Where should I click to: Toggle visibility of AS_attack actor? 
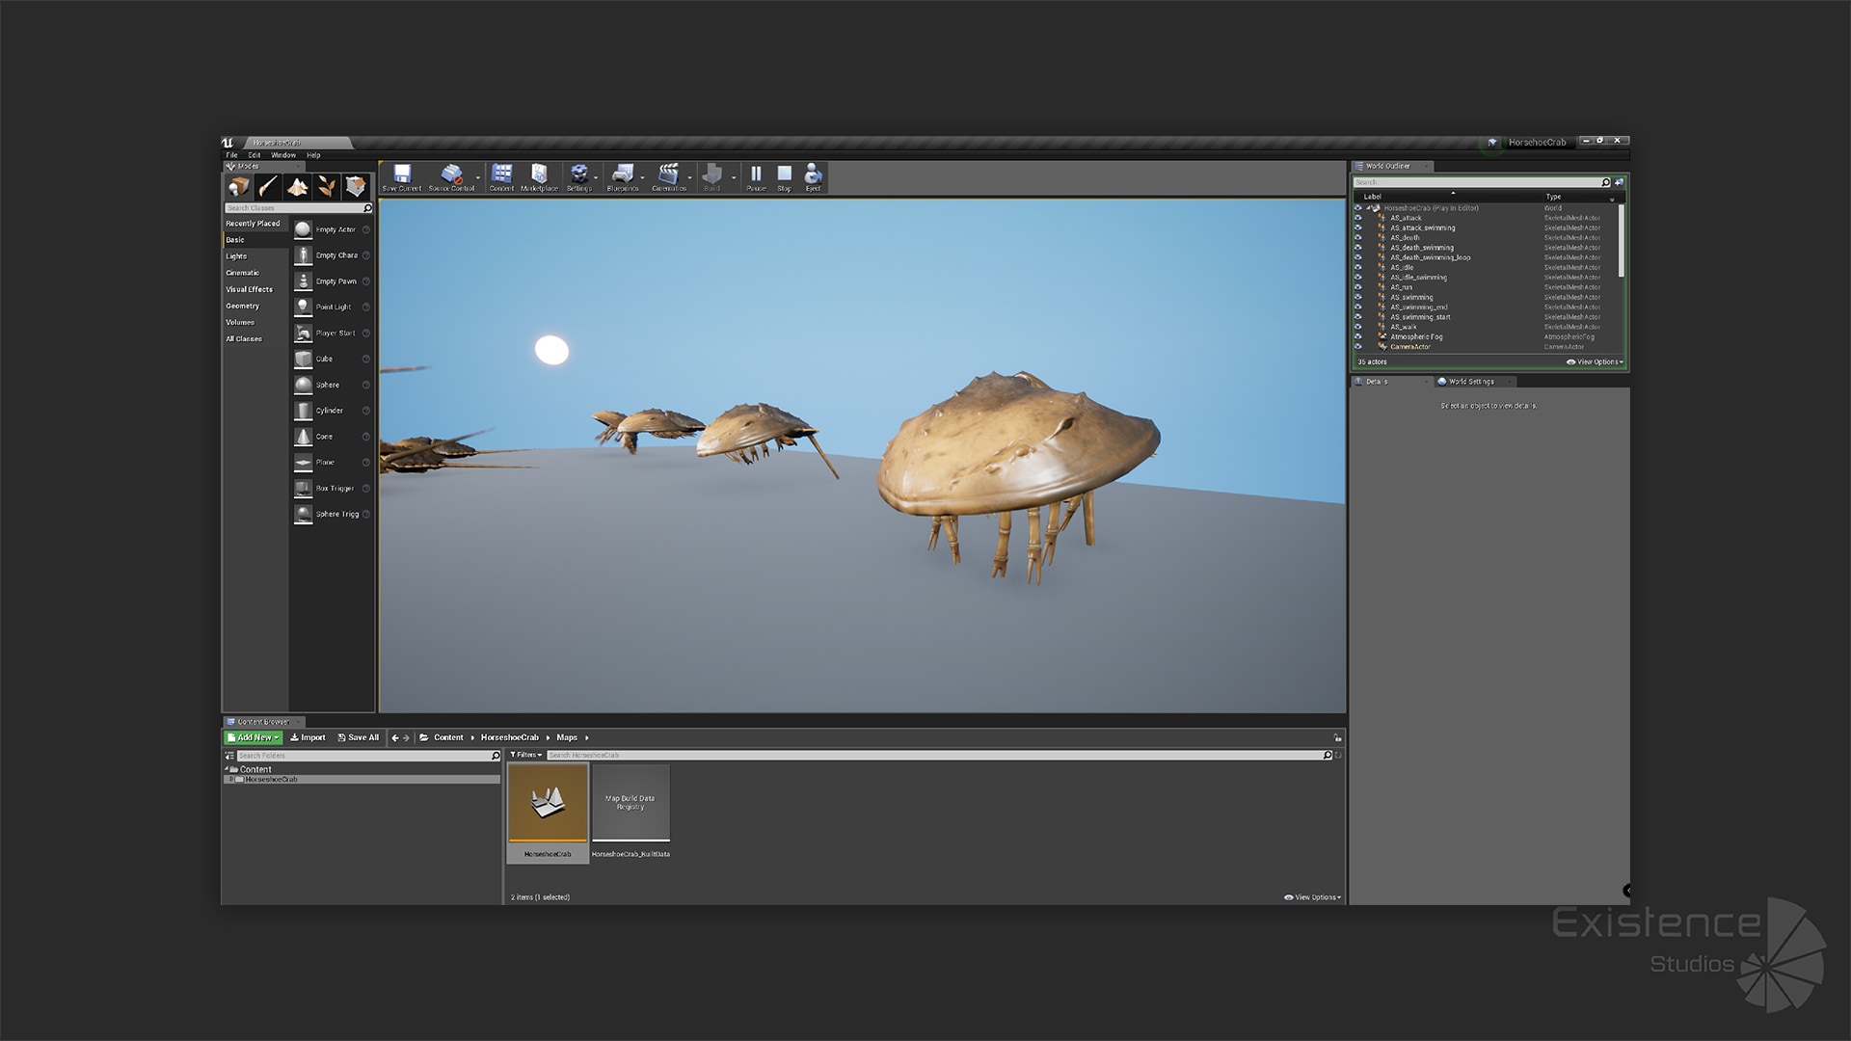point(1358,218)
